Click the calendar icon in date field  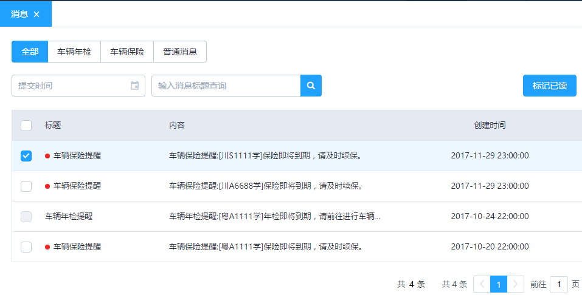[x=134, y=86]
